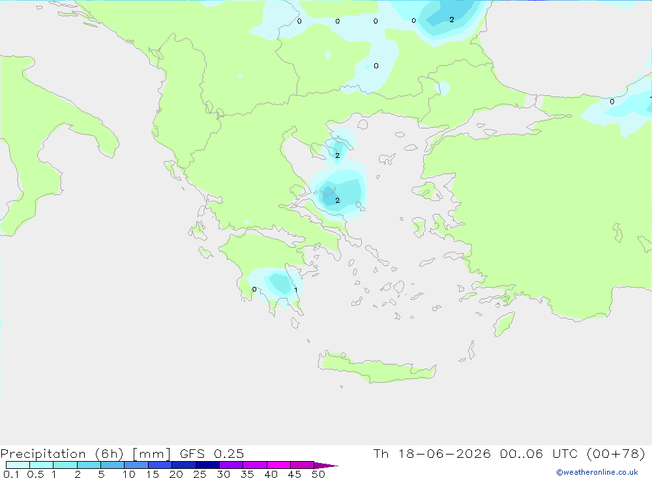Click the '35' legend scale label
The width and height of the screenshot is (652, 478).
pos(247,474)
